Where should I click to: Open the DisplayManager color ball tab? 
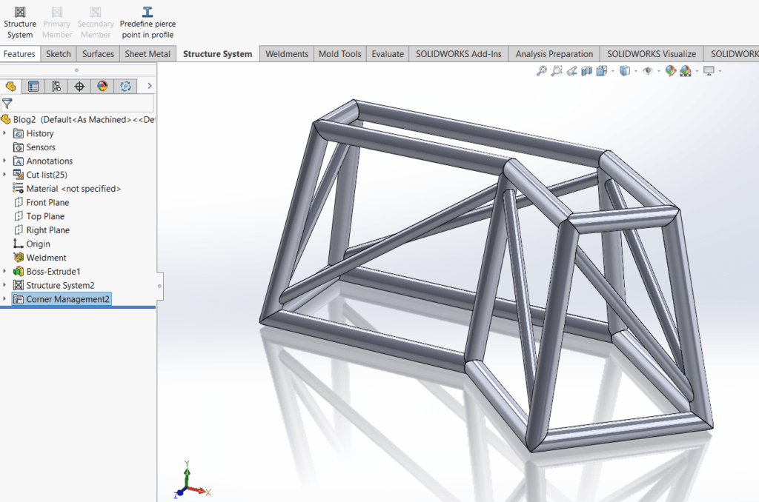coord(102,87)
